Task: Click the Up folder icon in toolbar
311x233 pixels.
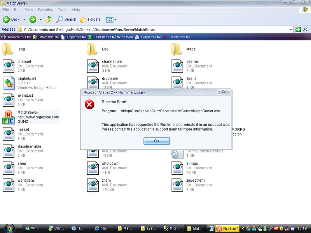Action: pos(49,19)
